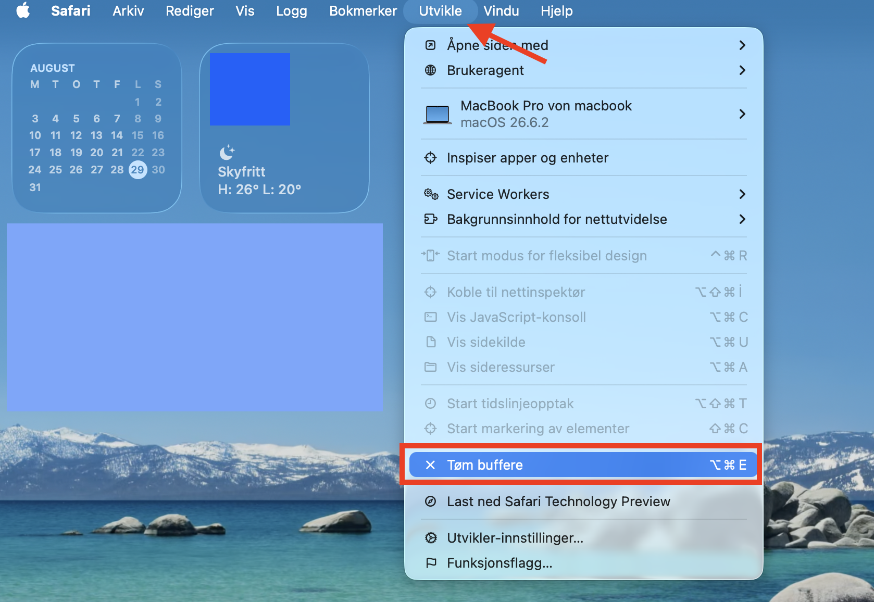The height and width of the screenshot is (602, 874).
Task: Expand Bakgrunnsinnhold for nettutvidelse chevron
Action: 742,219
